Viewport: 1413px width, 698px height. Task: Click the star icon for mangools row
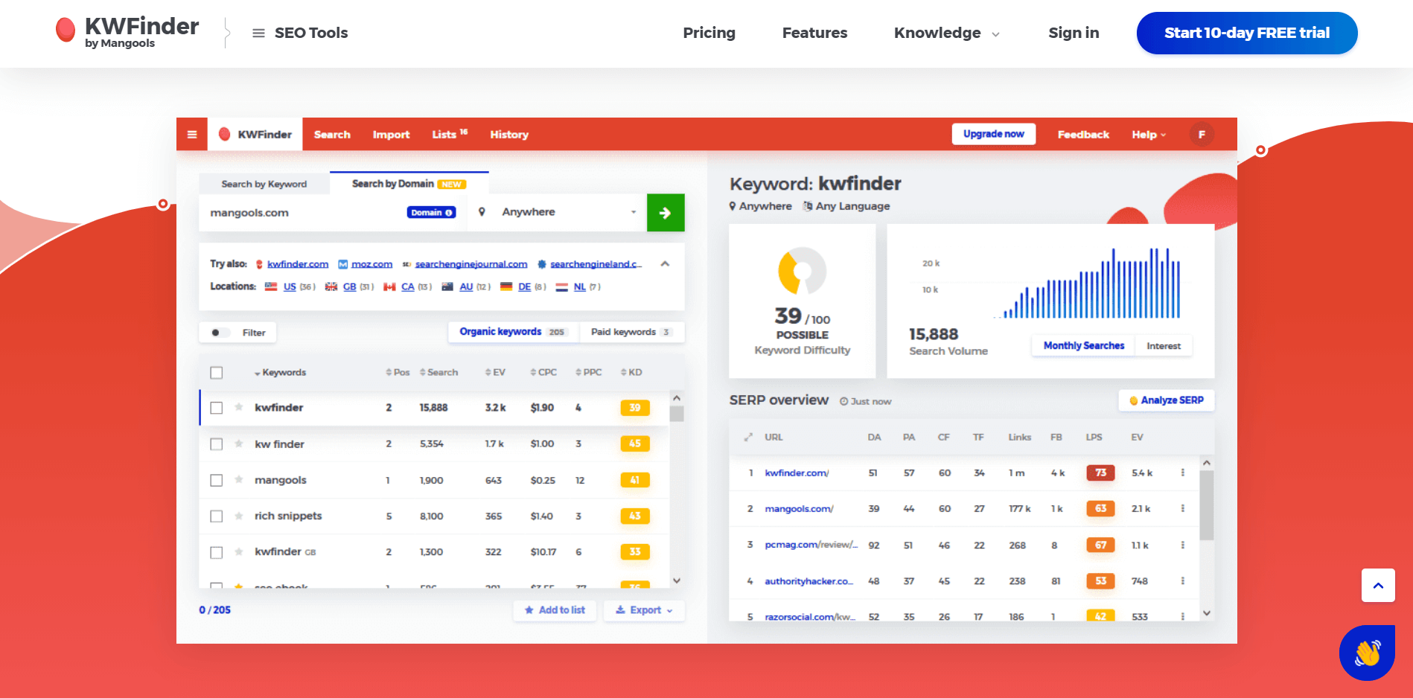[239, 480]
